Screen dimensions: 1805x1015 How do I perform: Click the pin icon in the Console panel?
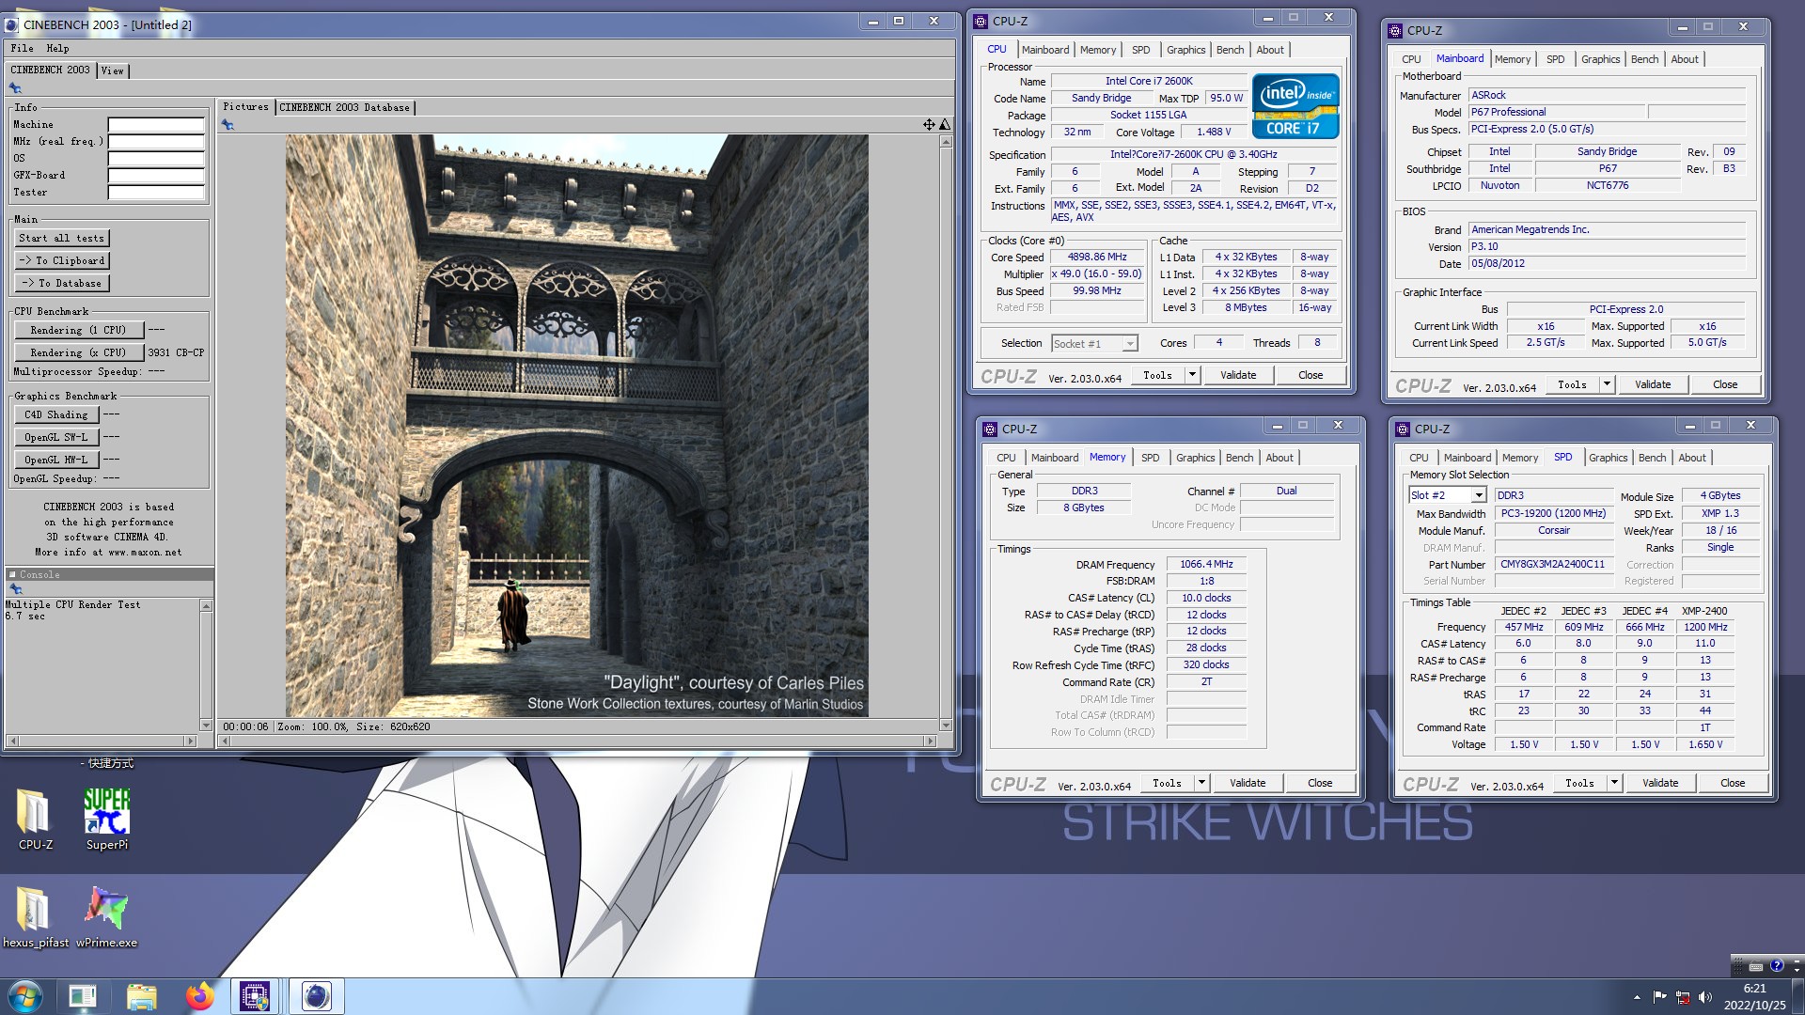click(x=15, y=589)
